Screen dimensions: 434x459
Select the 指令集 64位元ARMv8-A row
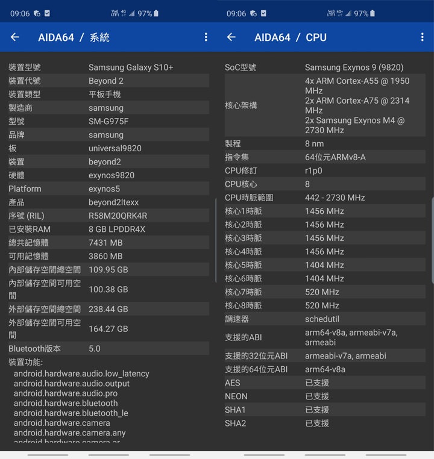[x=325, y=157]
